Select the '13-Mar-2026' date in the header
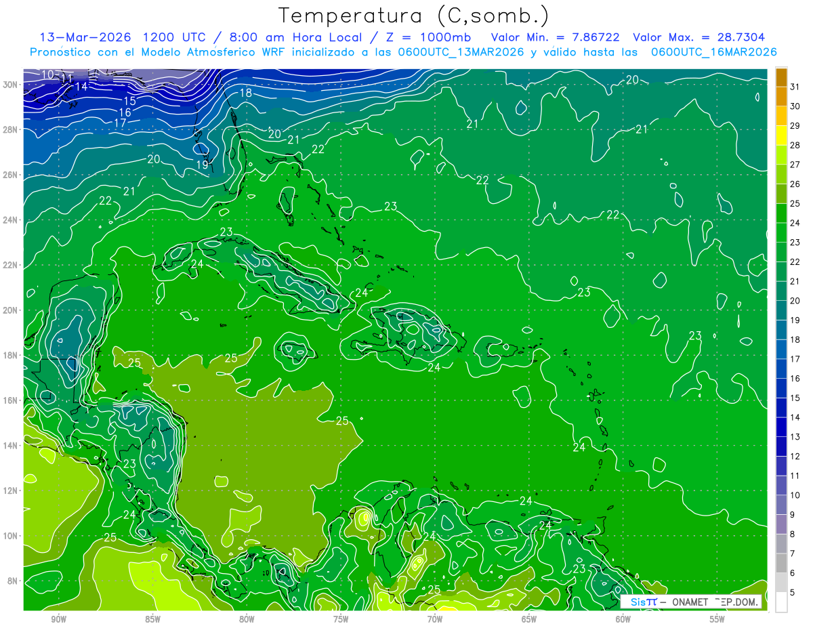813x628 pixels. [x=86, y=37]
